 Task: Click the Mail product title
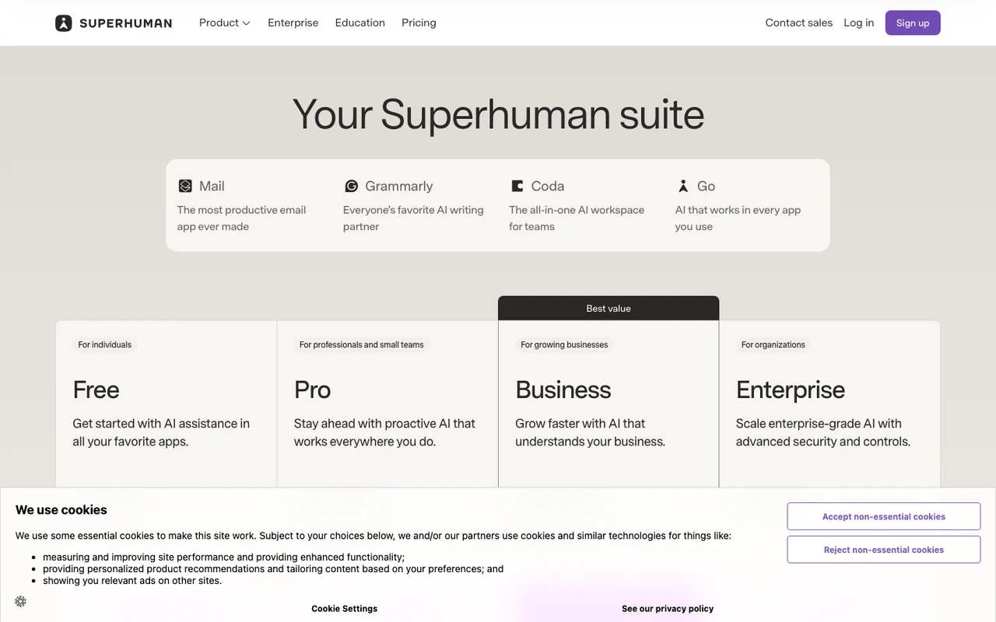coord(212,186)
